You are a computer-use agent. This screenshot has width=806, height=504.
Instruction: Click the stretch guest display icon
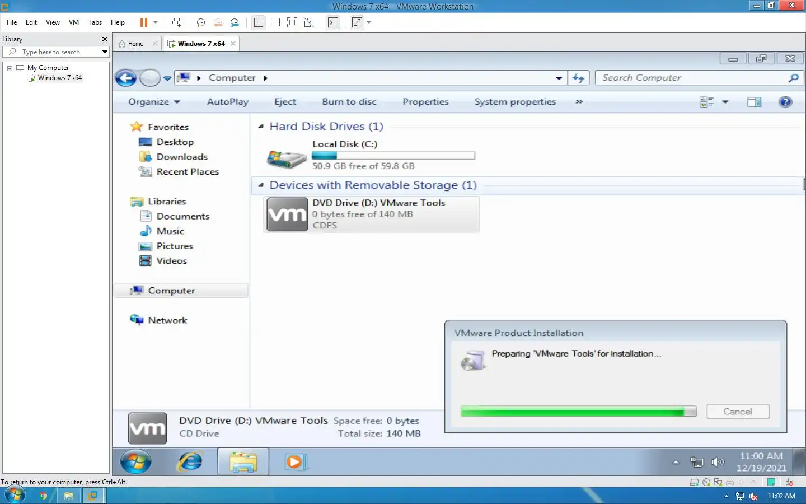click(x=357, y=22)
